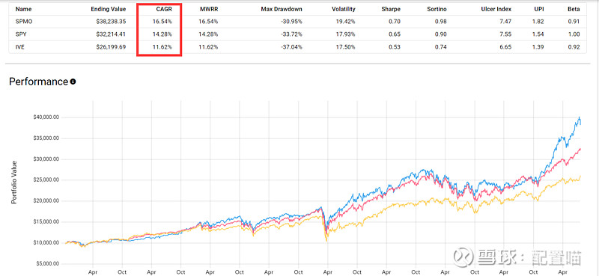
Task: Click IVE CAGR value 11.62%
Action: click(163, 47)
